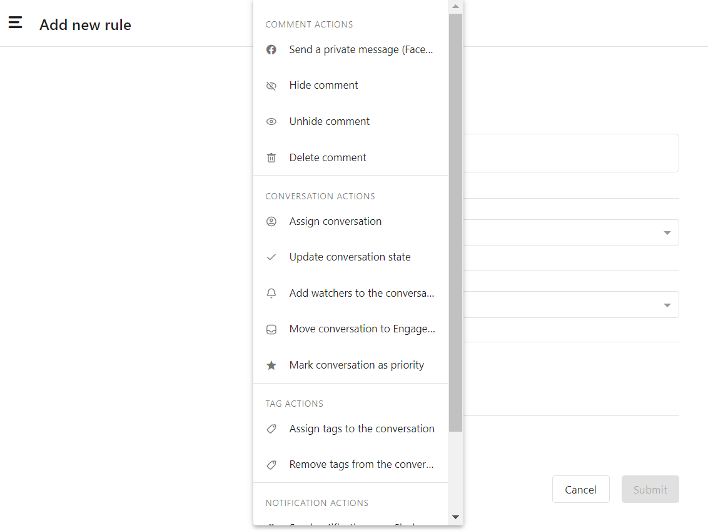Click the checkmark icon for Update state
This screenshot has height=531, width=708.
(271, 257)
